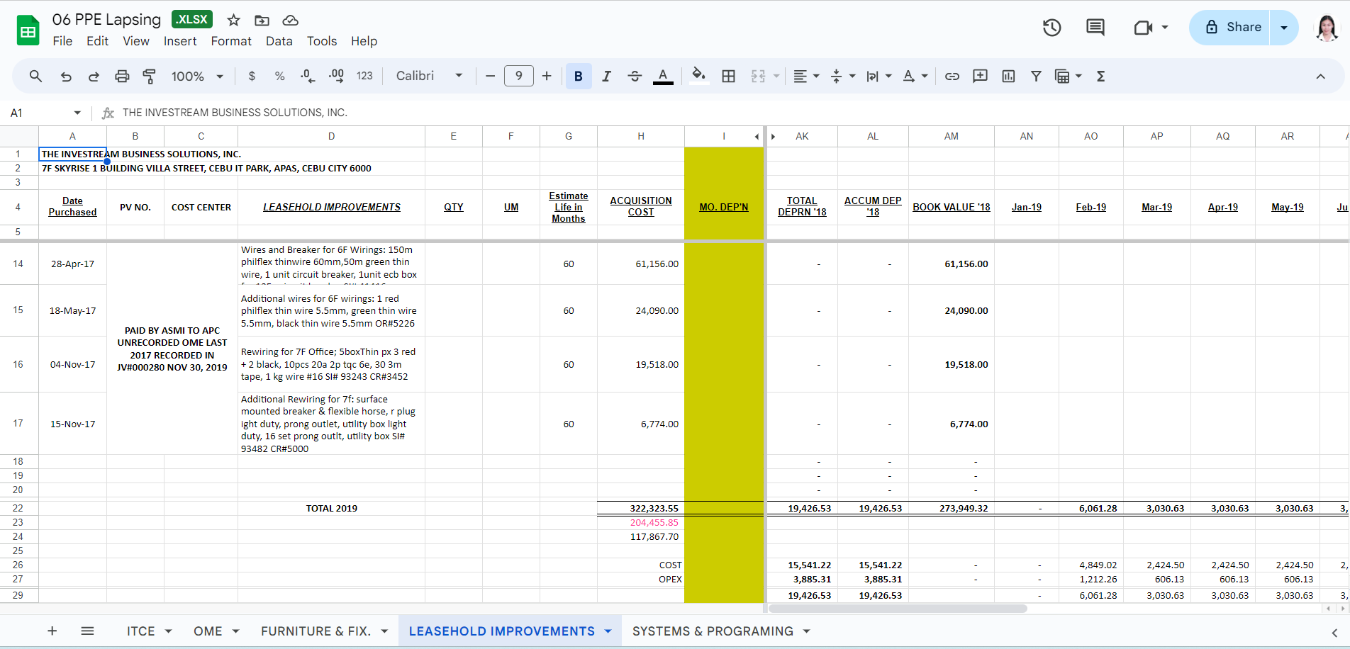Select the Paint format tool
1350x649 pixels.
point(150,77)
